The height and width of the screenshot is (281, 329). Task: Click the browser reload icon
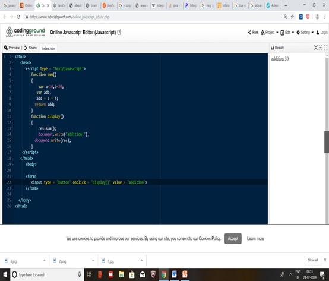(18, 17)
